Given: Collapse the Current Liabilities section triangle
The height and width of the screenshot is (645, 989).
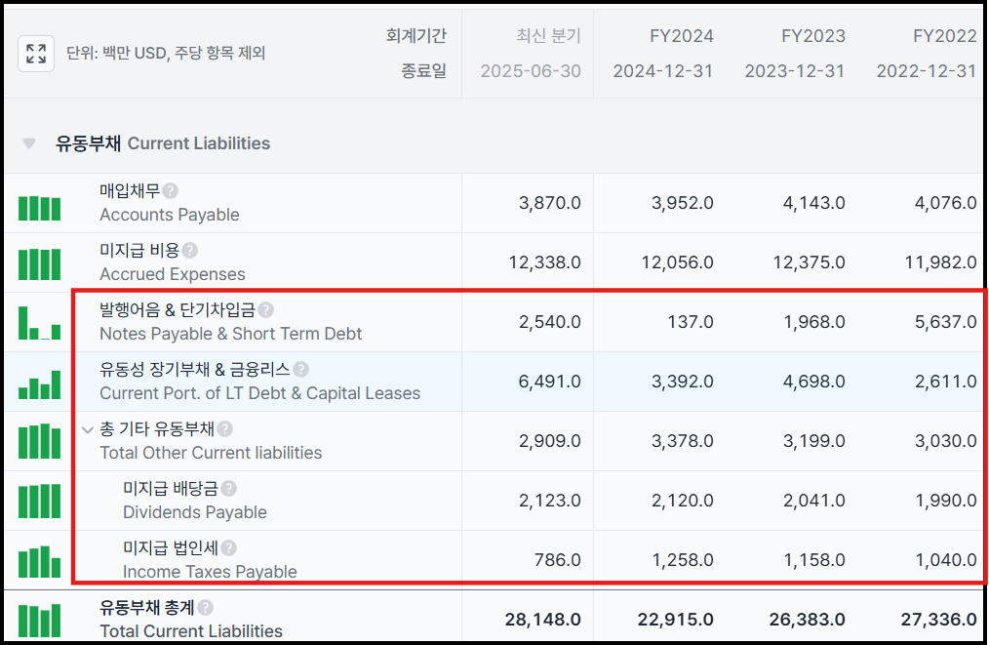Looking at the screenshot, I should coord(29,143).
